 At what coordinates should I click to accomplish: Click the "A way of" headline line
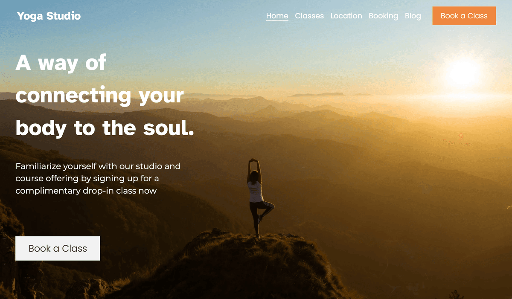[x=61, y=63]
